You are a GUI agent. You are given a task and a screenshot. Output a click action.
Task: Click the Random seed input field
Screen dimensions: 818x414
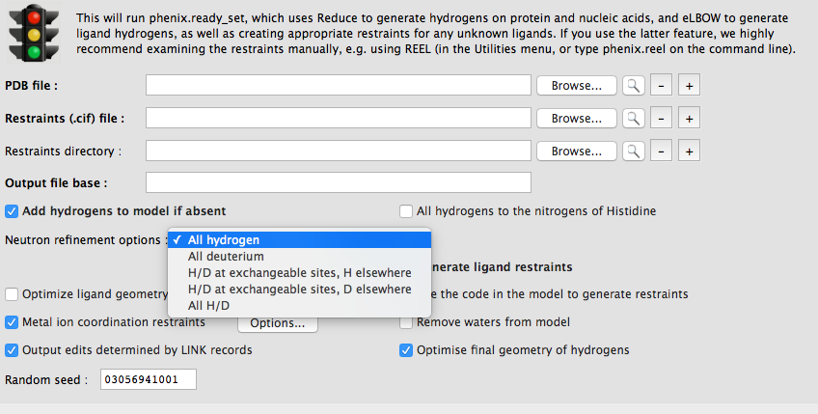click(148, 380)
